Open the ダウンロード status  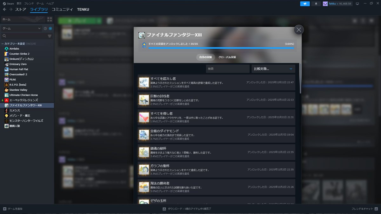pos(187,209)
